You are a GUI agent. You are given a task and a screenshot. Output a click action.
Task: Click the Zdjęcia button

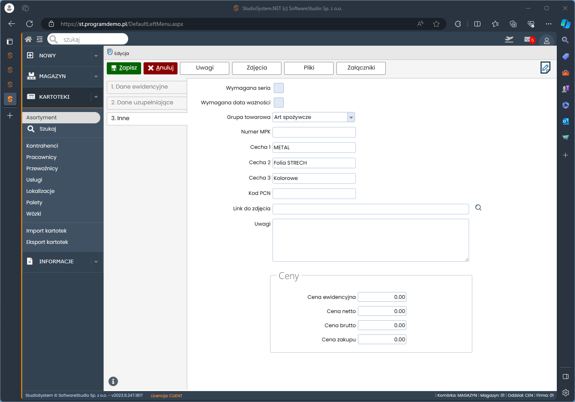click(x=257, y=68)
